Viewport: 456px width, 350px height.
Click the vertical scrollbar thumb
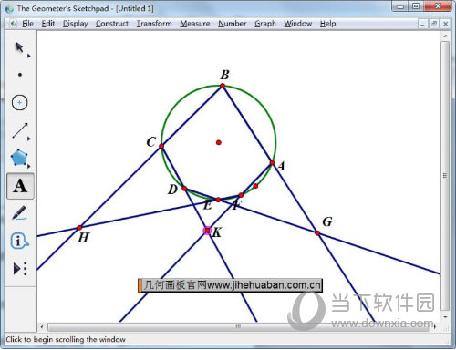click(x=445, y=176)
